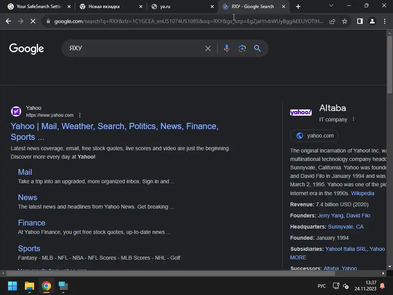
Task: Open the Chrome profile menu
Action: tap(372, 22)
